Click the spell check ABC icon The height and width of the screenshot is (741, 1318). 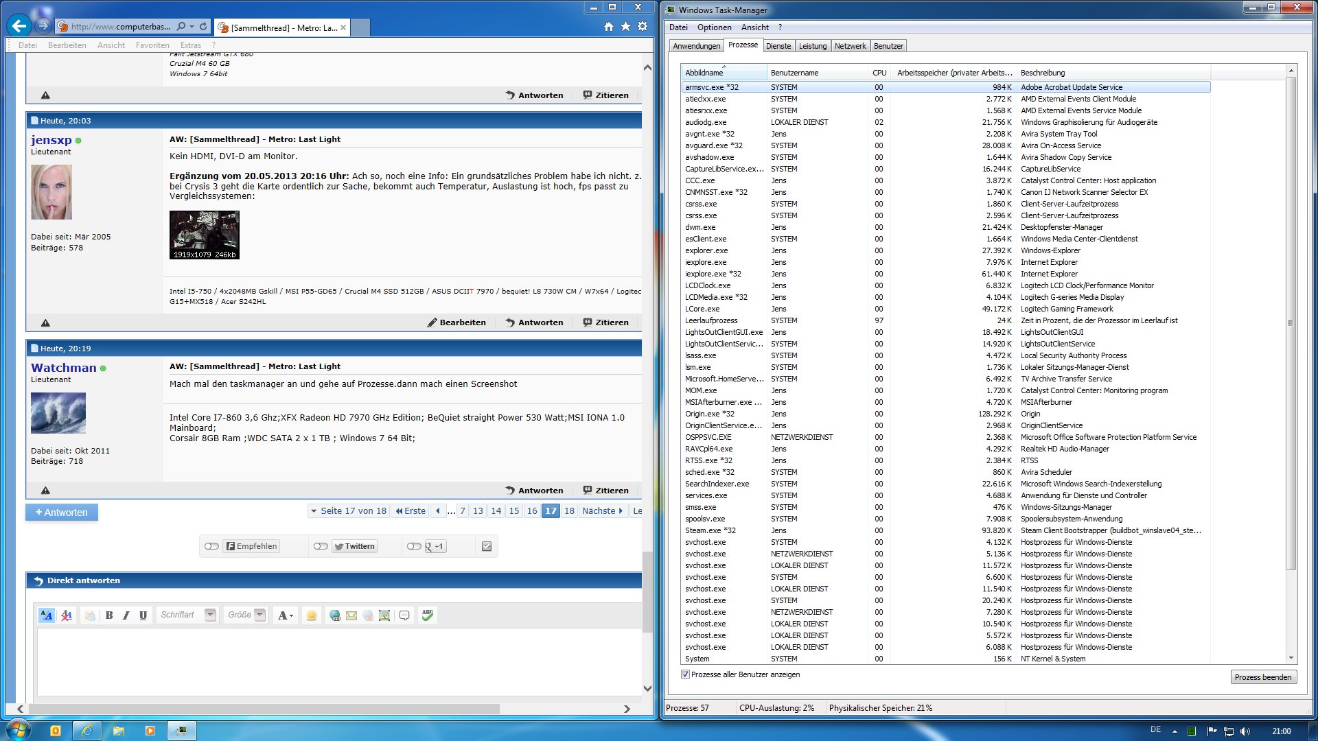pyautogui.click(x=428, y=615)
